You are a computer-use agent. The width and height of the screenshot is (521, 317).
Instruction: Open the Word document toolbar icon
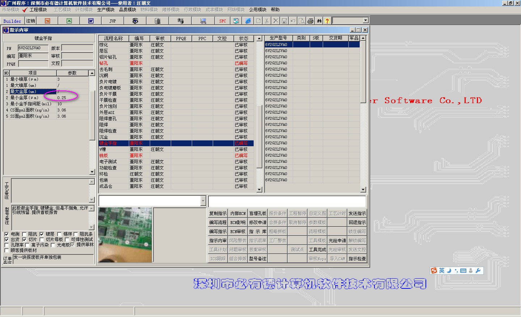(91, 21)
